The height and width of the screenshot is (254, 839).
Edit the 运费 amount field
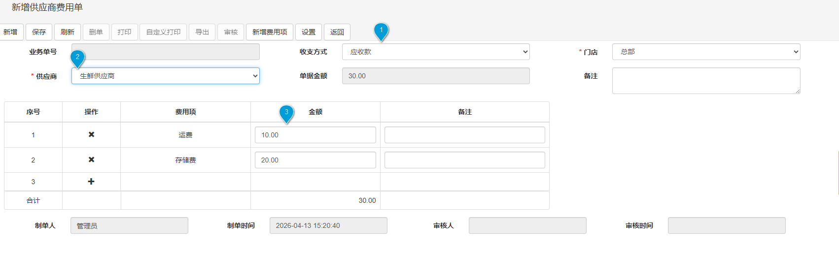315,135
